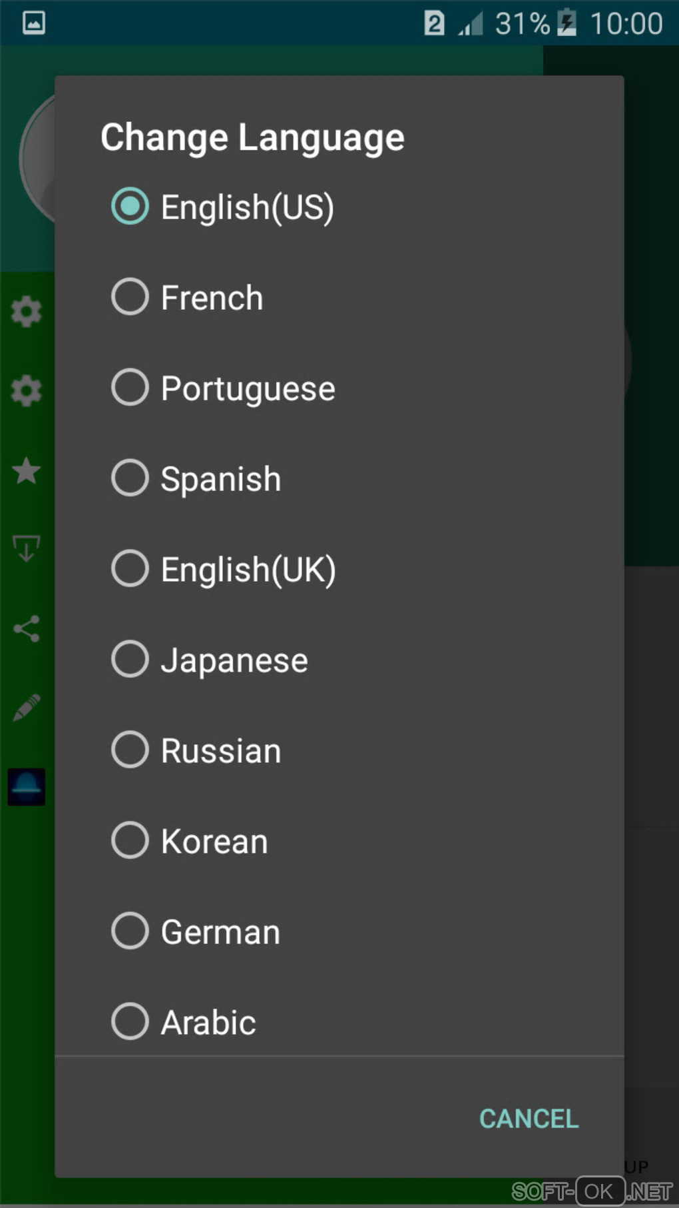Pick Spanish from the language list

(130, 478)
